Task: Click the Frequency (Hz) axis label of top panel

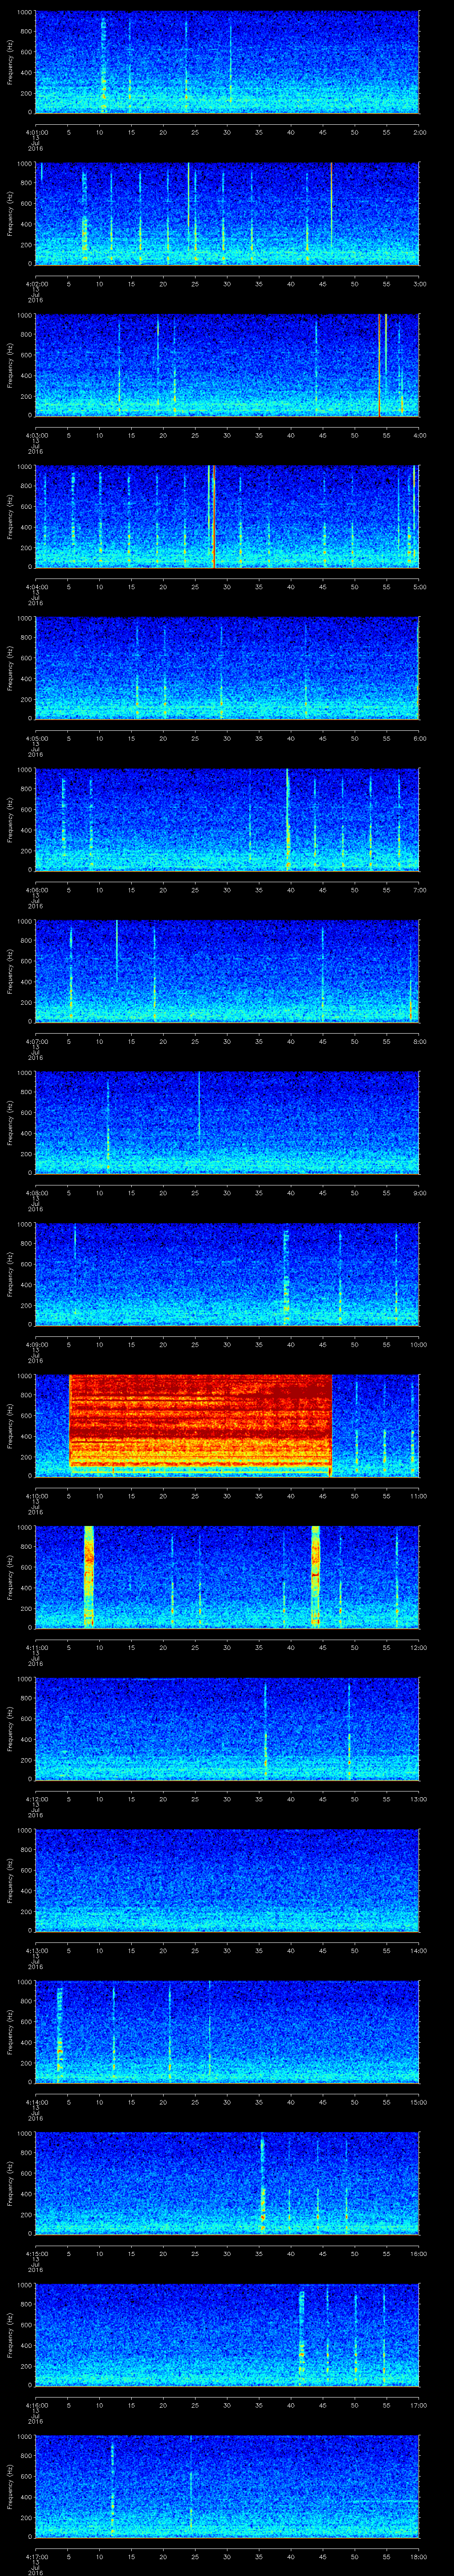Action: coord(11,62)
